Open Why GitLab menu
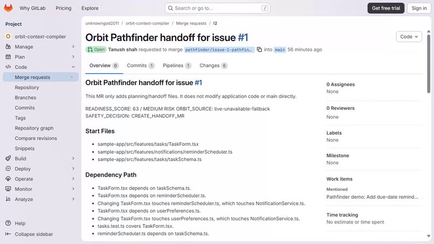Screen dimensions: 434x244 coord(32,8)
